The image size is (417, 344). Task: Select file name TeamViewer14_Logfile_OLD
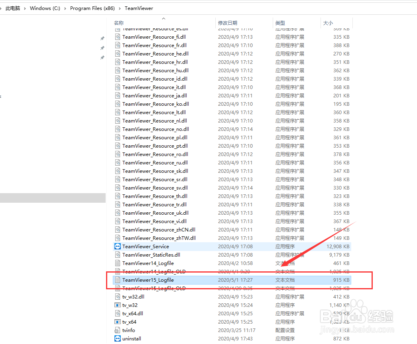coord(154,272)
